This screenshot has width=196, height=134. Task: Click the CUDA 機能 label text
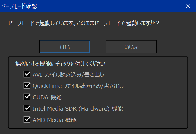[47, 97]
